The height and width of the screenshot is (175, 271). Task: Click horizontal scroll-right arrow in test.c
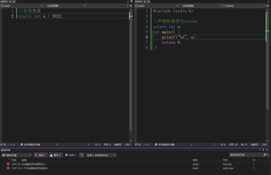coord(214,145)
